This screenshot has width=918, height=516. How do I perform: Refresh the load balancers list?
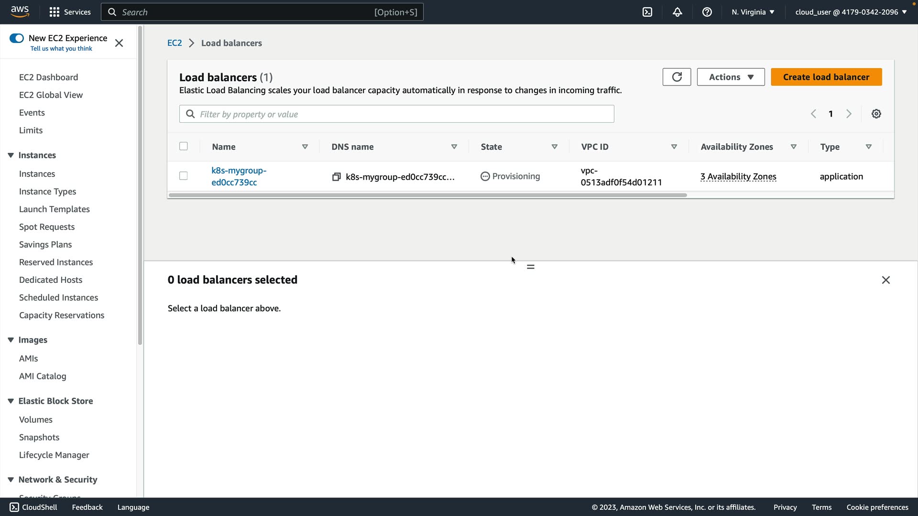point(677,77)
